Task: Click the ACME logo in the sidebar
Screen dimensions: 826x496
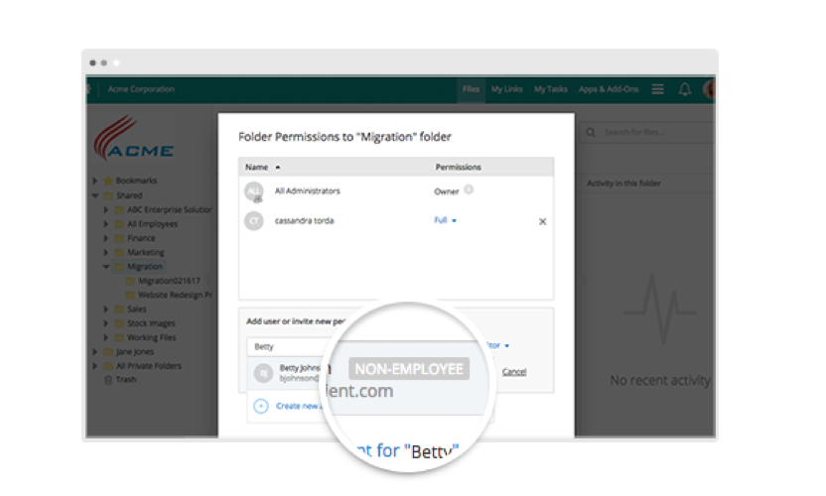Action: point(134,138)
